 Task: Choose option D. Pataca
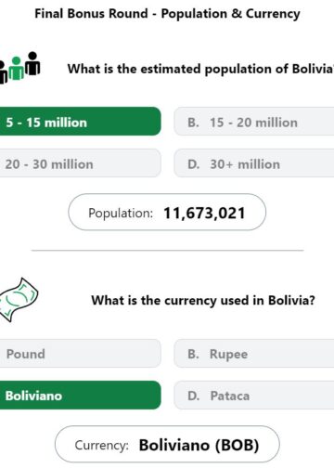click(254, 395)
